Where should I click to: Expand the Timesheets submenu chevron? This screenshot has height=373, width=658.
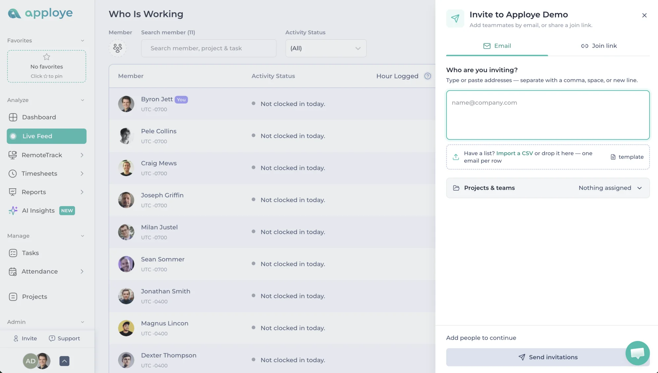point(82,173)
